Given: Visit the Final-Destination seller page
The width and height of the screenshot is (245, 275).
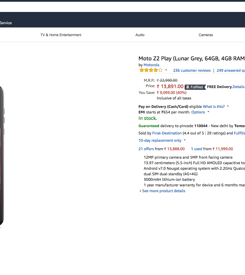Looking at the screenshot, I should [x=167, y=133].
